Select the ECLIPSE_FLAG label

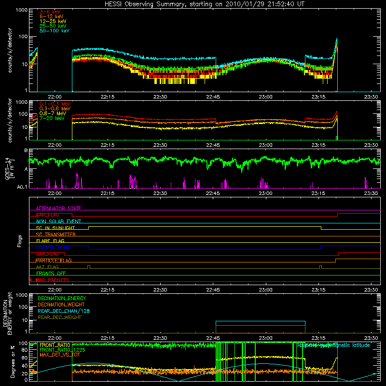53,248
